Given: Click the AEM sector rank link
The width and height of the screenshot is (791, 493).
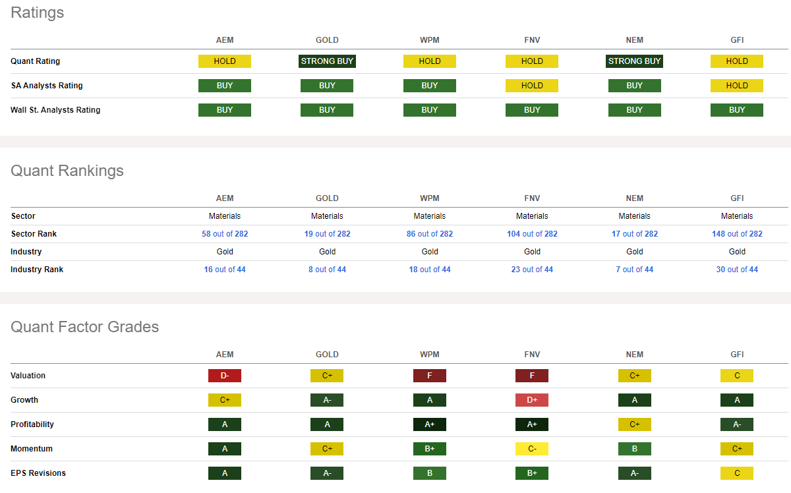Looking at the screenshot, I should pyautogui.click(x=225, y=234).
